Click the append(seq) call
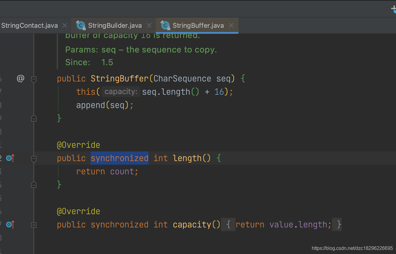 (102, 105)
